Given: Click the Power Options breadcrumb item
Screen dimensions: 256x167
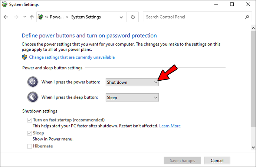Looking at the screenshot, I should click(x=56, y=17).
